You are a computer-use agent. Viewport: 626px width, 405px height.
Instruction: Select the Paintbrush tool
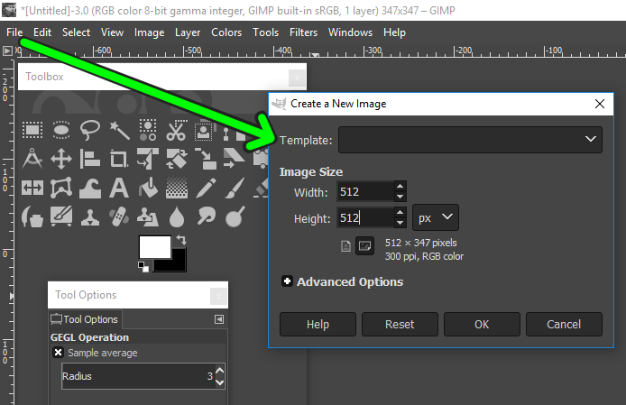(x=235, y=188)
